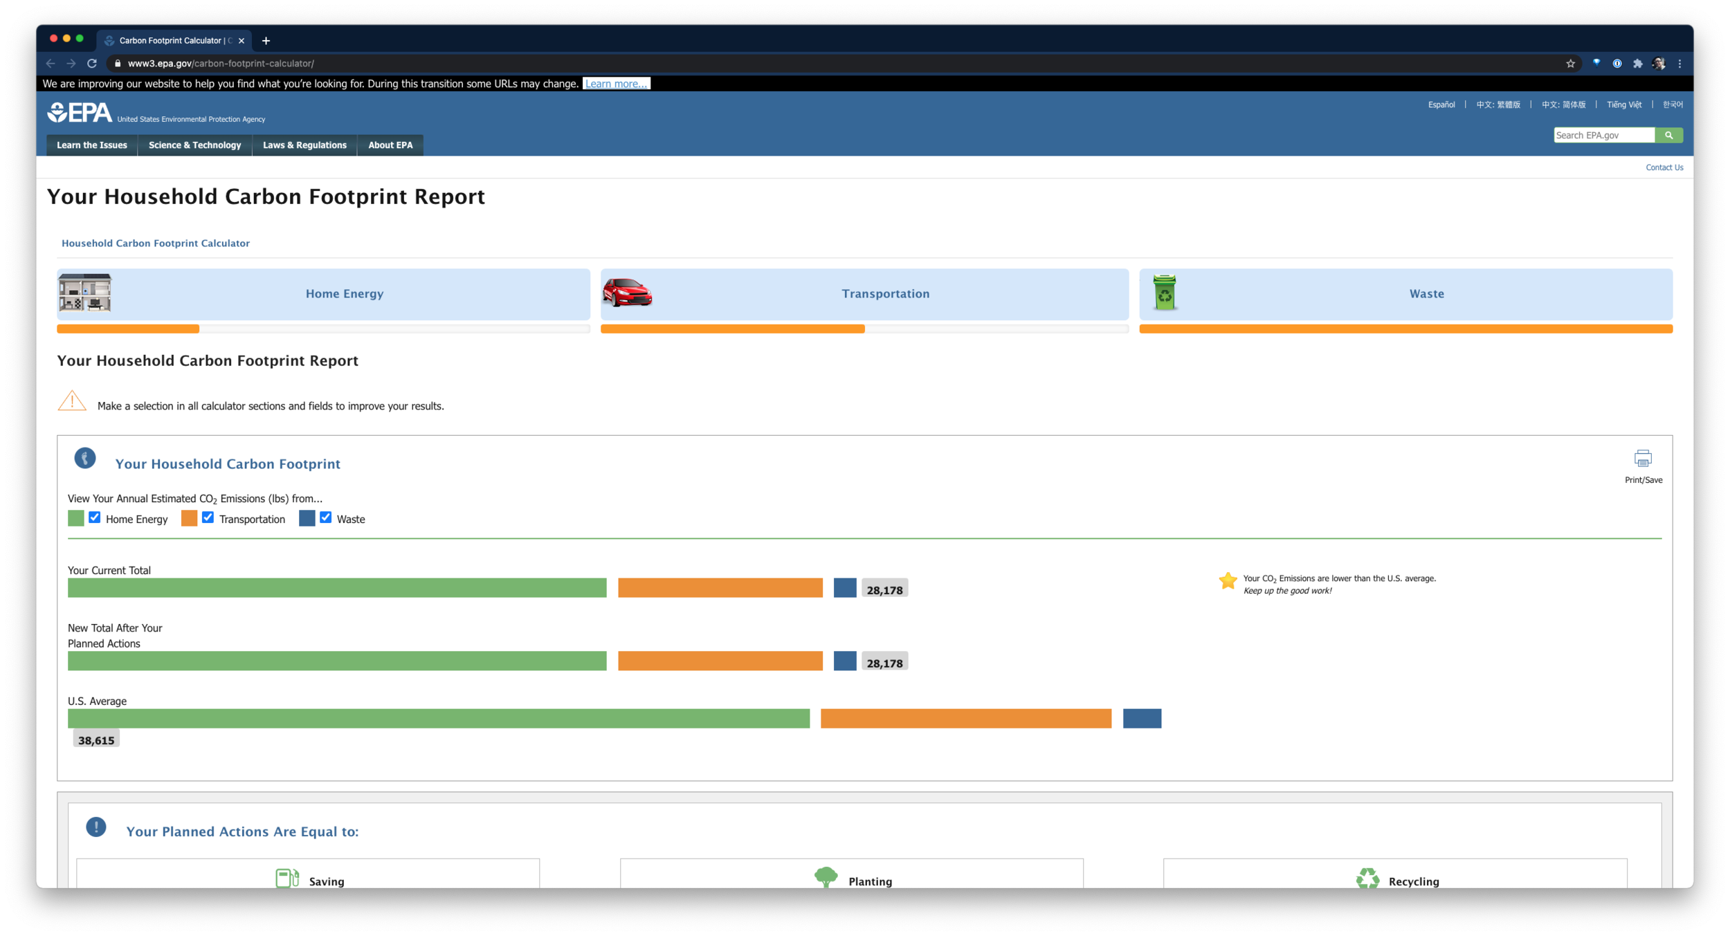Screen dimensions: 1730x936
Task: Click the house icon in Home Energy
Action: pos(84,293)
